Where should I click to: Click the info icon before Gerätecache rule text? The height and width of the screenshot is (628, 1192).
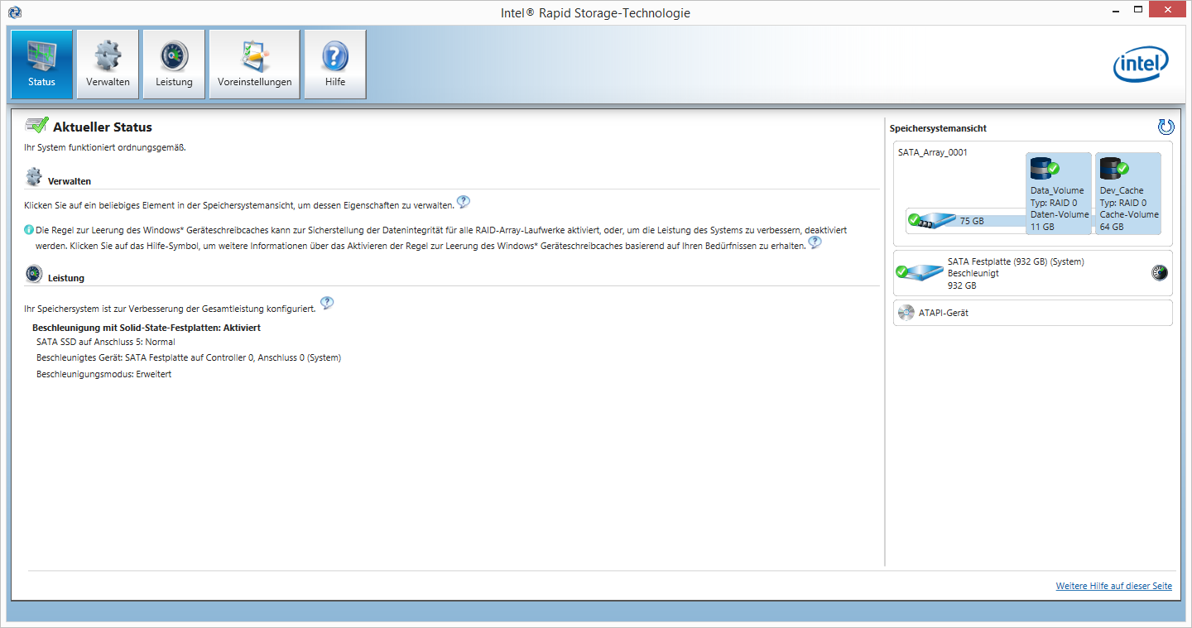click(29, 230)
